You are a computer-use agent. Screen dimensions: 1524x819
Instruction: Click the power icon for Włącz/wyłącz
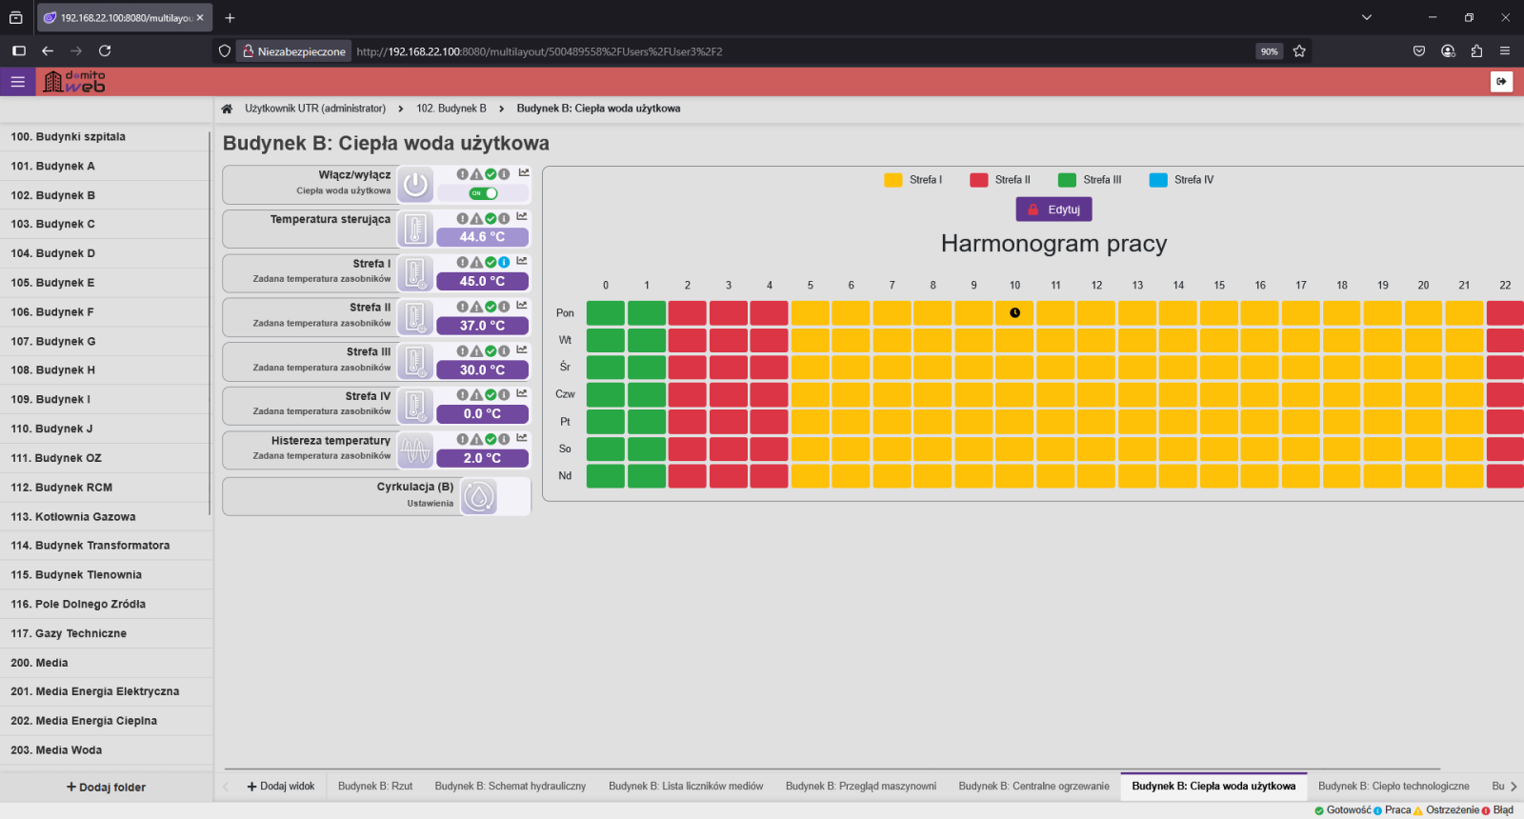click(x=415, y=185)
